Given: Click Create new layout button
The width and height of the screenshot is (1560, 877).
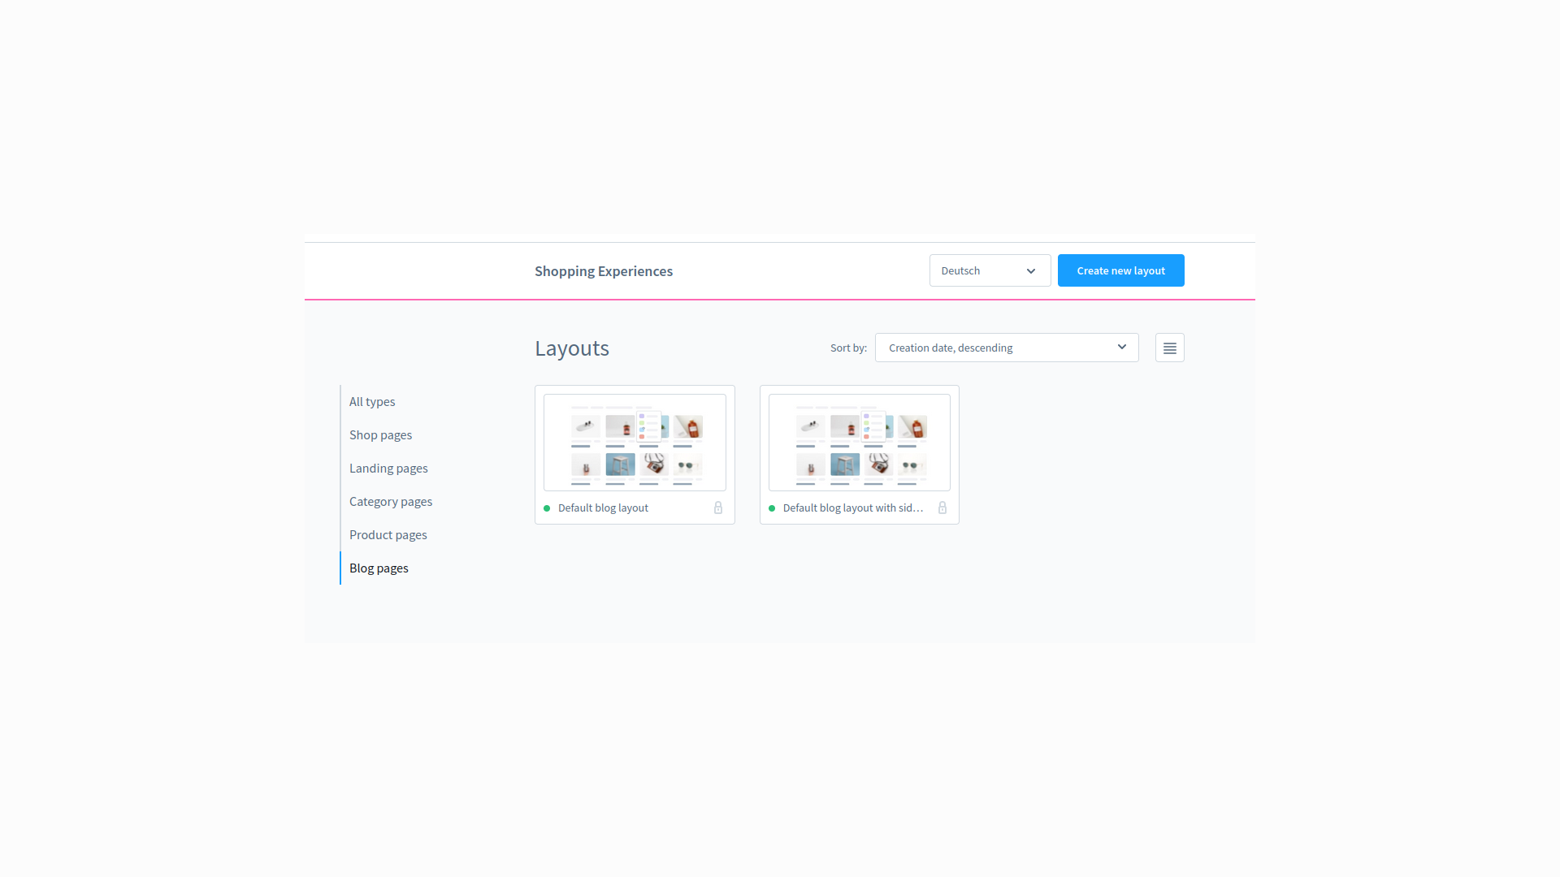Looking at the screenshot, I should (x=1120, y=270).
